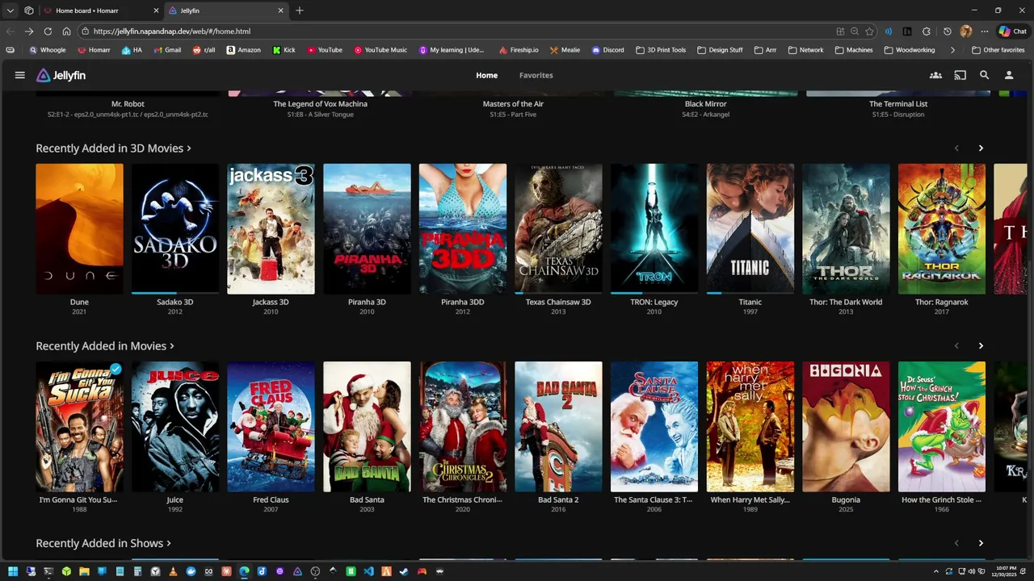The width and height of the screenshot is (1034, 581).
Task: Bookmark this page with the star icon
Action: (869, 31)
